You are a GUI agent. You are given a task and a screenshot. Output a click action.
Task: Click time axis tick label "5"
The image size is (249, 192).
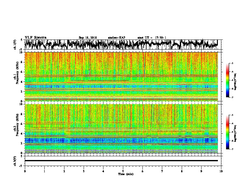pos(123,171)
